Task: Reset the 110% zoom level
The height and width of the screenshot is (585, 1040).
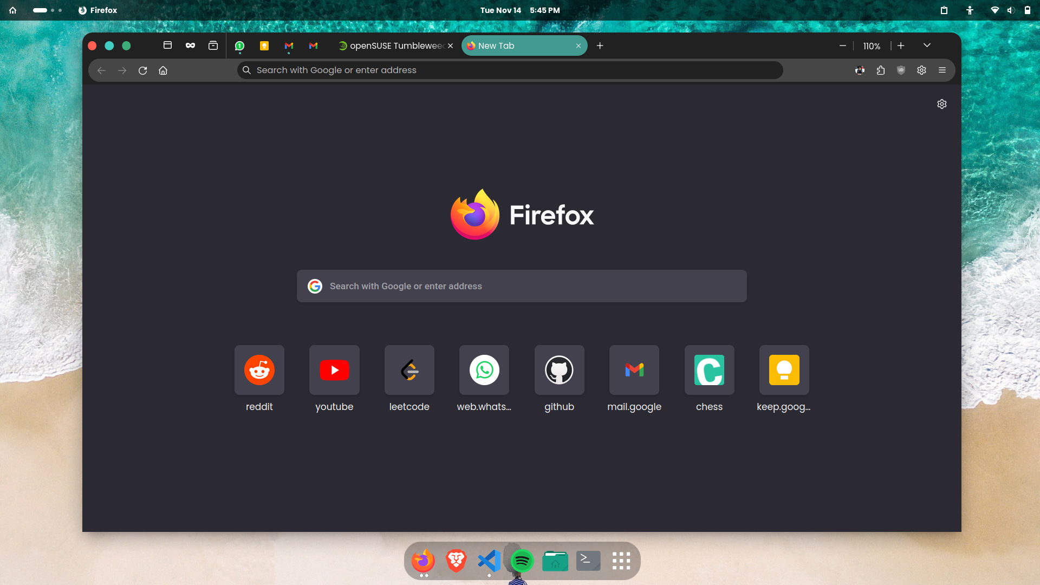Action: (x=872, y=47)
